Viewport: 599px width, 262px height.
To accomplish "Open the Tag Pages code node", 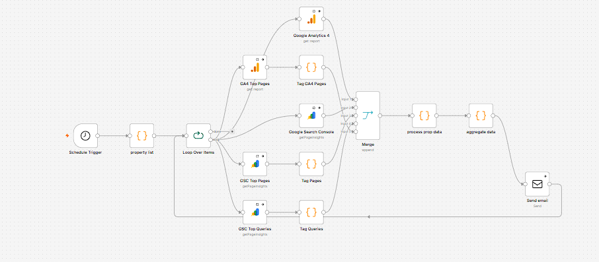I will (x=311, y=164).
